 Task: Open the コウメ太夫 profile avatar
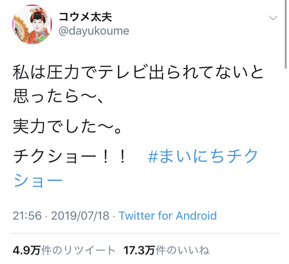click(x=32, y=24)
